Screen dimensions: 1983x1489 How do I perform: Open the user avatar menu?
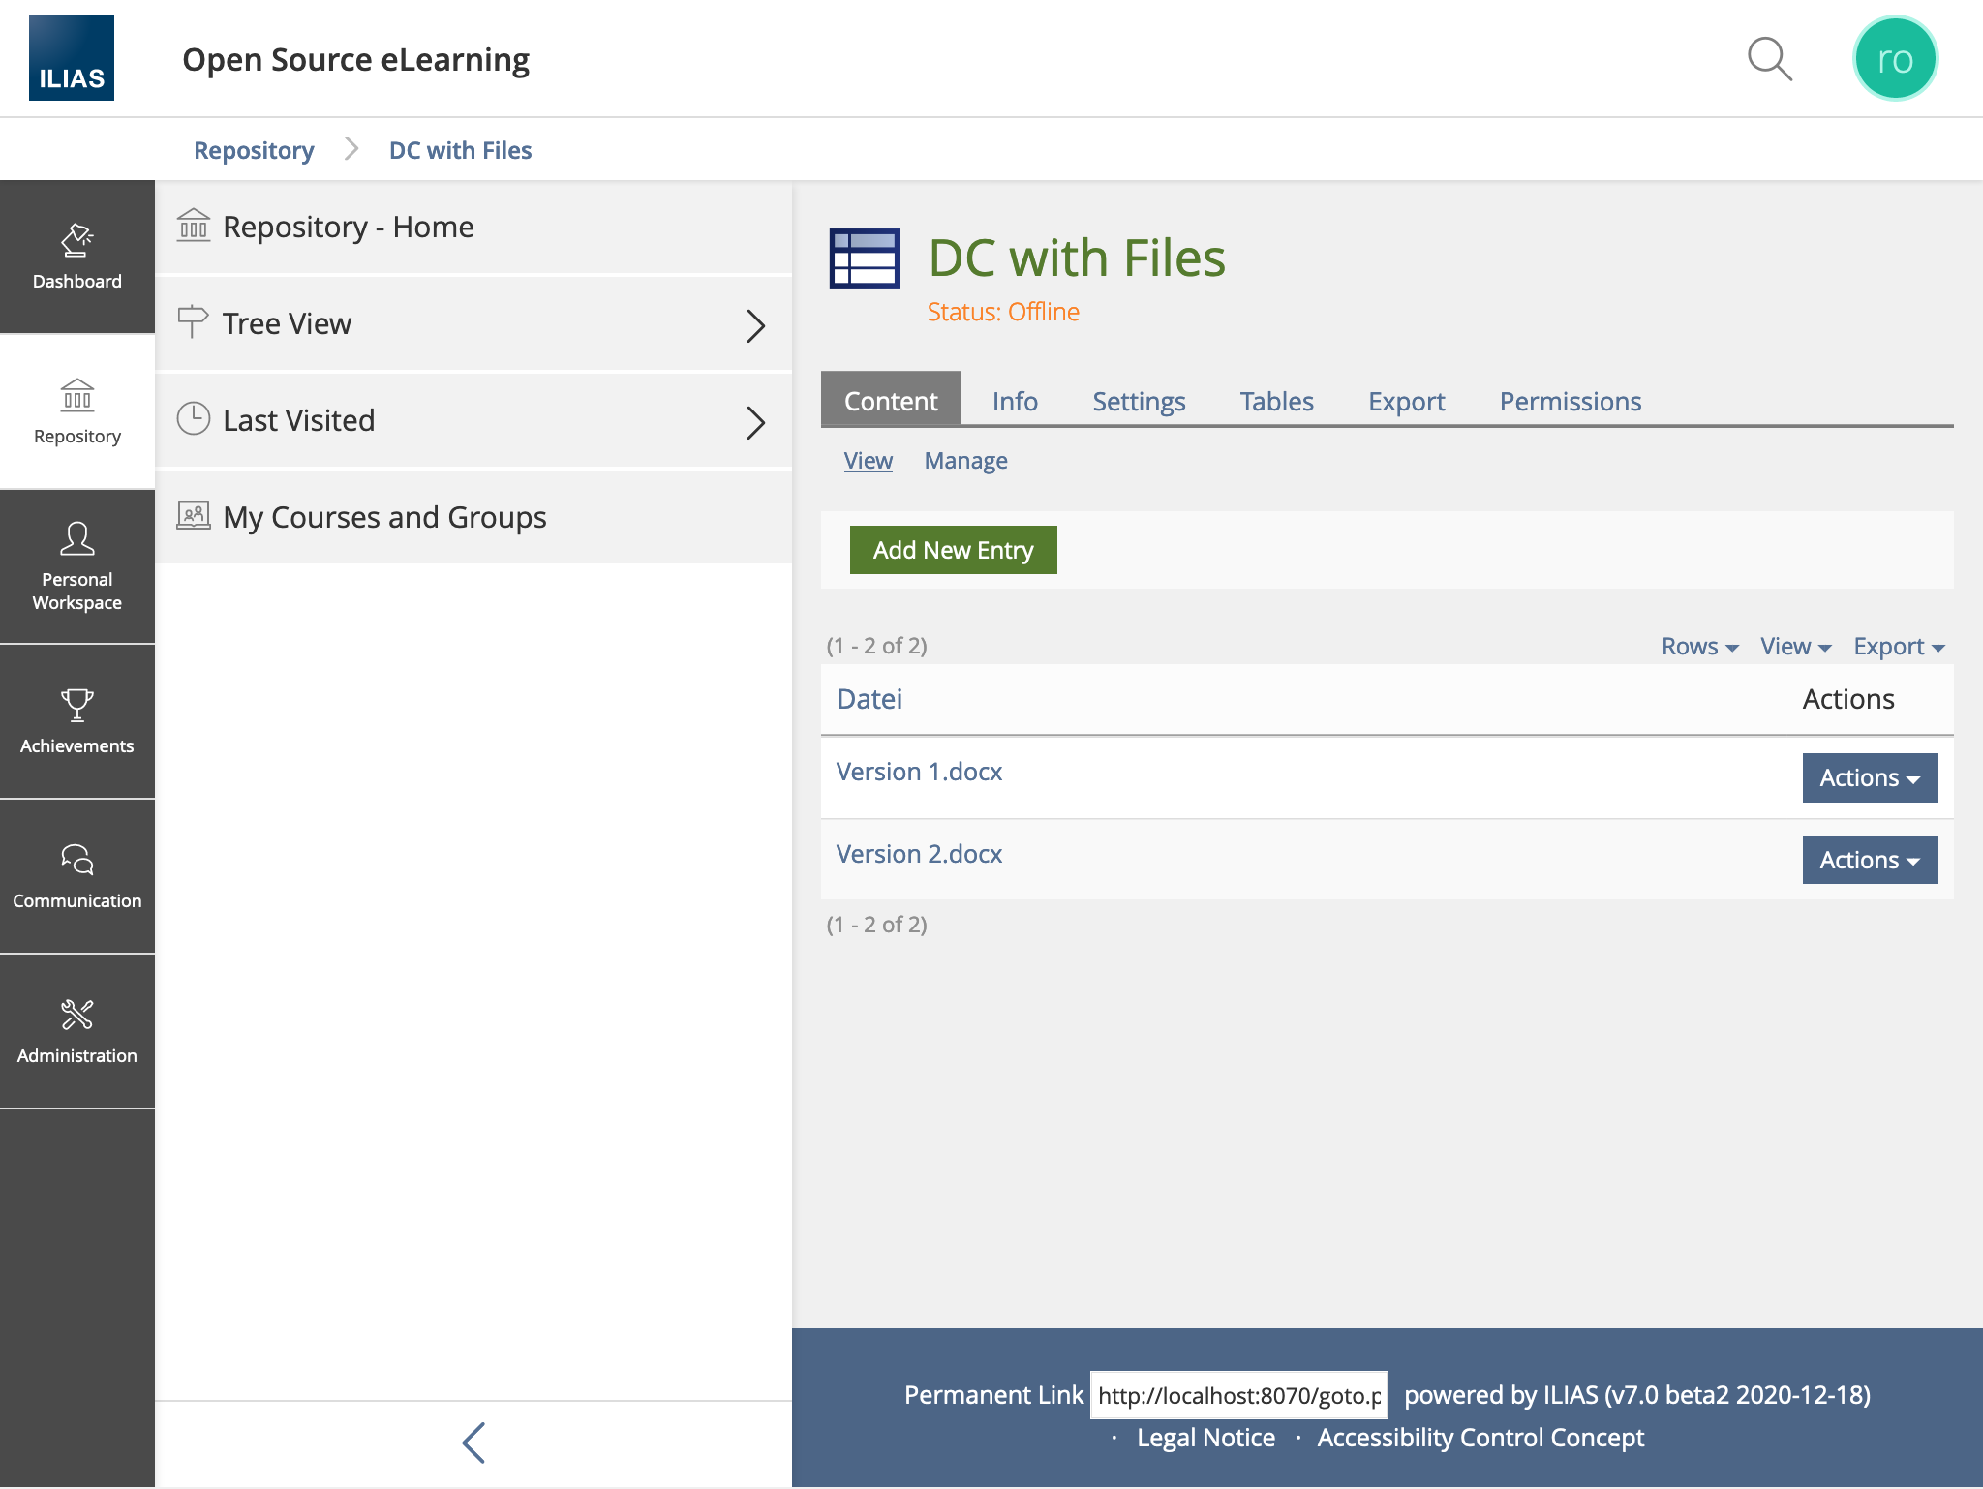(x=1894, y=59)
